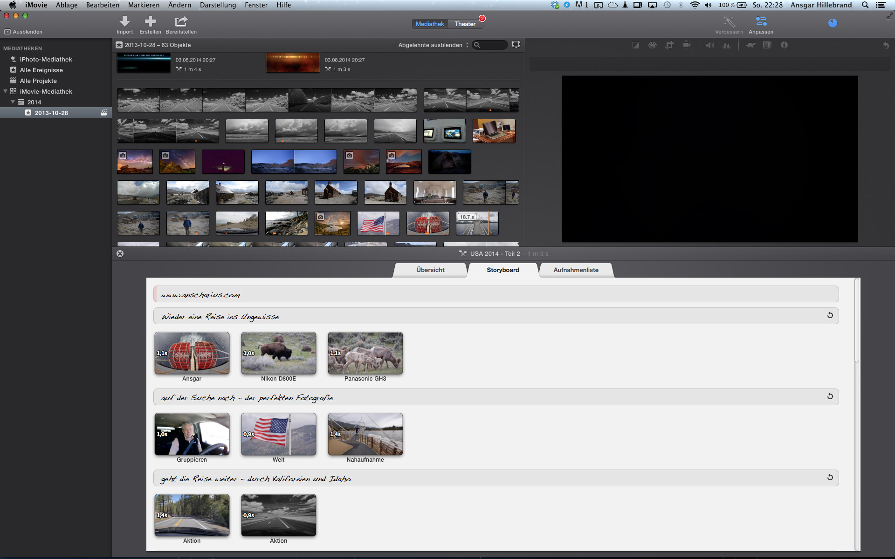Image resolution: width=895 pixels, height=559 pixels.
Task: Click the Verbessern magic wand icon
Action: click(729, 22)
